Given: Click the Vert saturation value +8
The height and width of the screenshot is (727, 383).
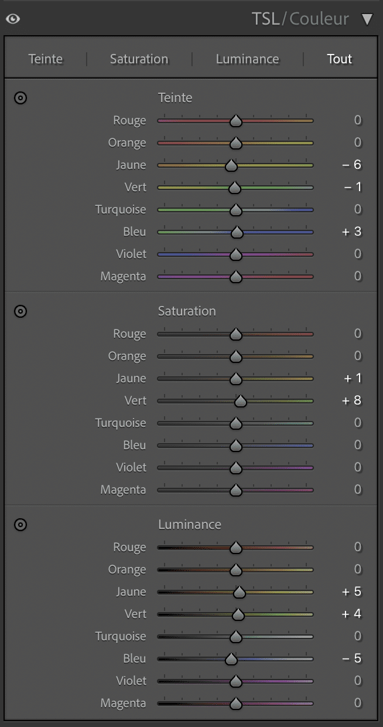Looking at the screenshot, I should 352,400.
